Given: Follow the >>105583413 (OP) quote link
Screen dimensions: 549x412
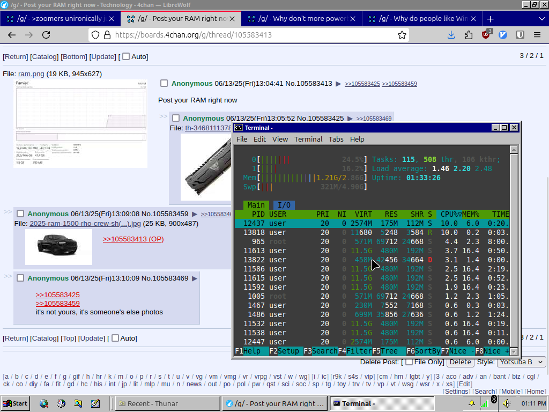Looking at the screenshot, I should coord(133,239).
